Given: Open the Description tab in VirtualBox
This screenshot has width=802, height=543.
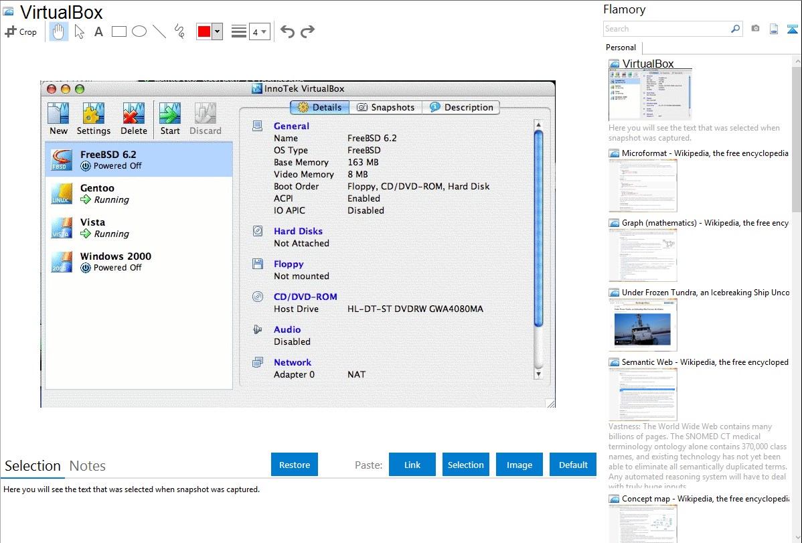Looking at the screenshot, I should pyautogui.click(x=461, y=108).
